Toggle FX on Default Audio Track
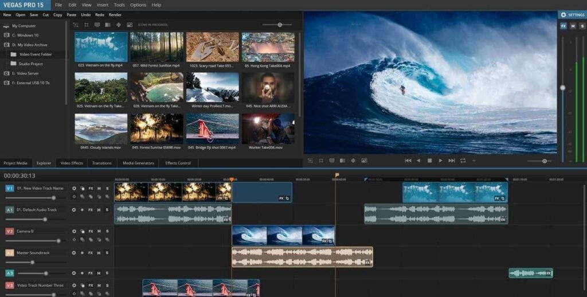Viewport: 587px width, 297px height. [91, 210]
